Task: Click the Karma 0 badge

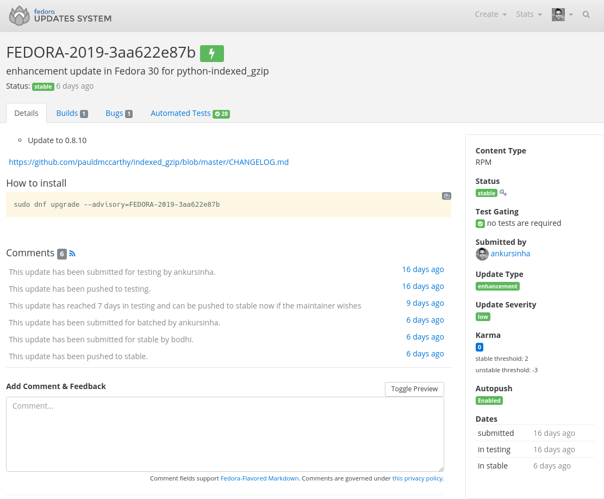Action: click(479, 347)
